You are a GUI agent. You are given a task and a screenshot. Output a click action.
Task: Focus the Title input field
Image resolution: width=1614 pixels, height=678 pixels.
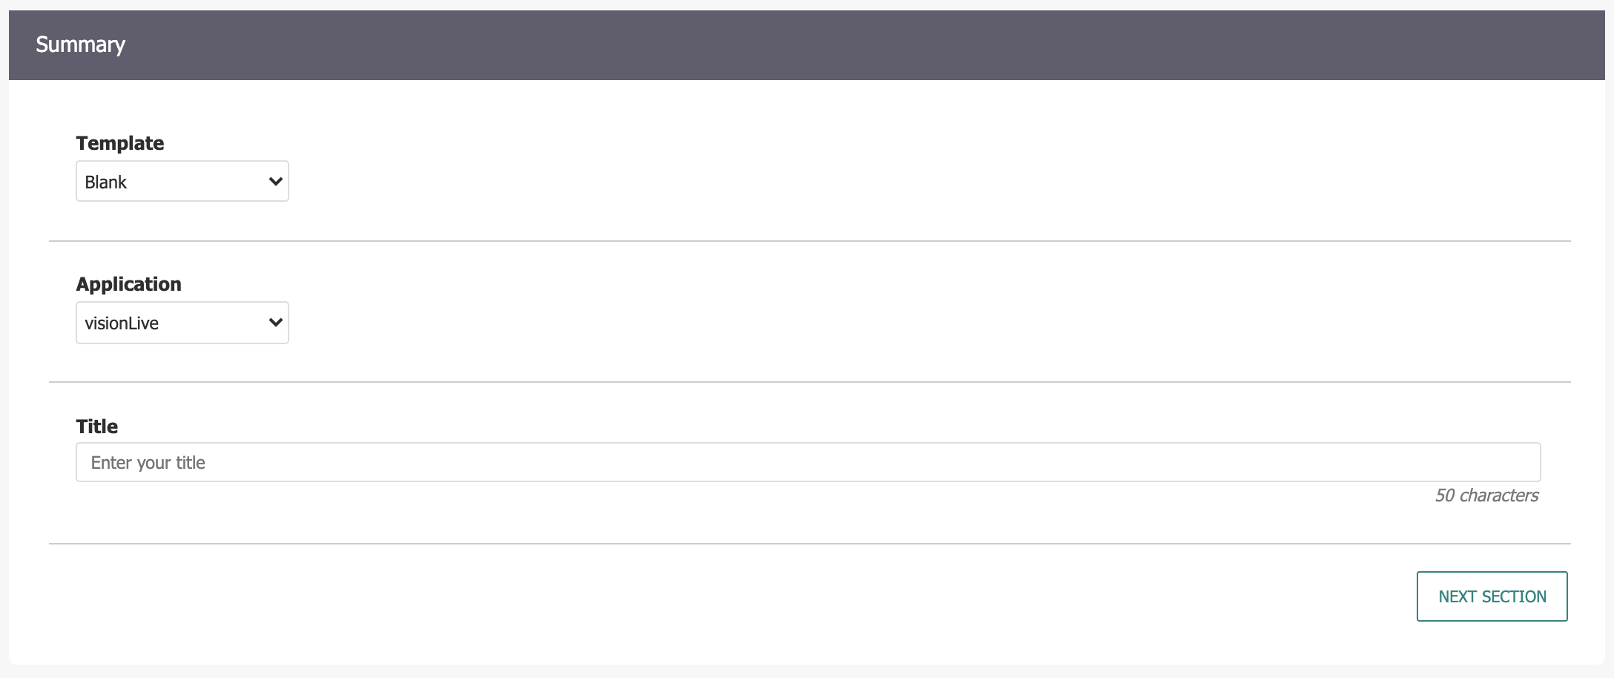[x=808, y=462]
